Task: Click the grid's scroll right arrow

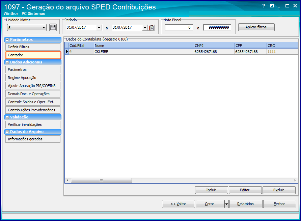Action: coord(295,180)
